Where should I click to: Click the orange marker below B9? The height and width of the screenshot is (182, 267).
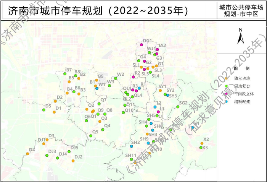[x=97, y=80]
